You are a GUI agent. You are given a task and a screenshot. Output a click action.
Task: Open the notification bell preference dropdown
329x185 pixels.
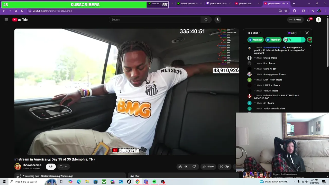click(63, 166)
